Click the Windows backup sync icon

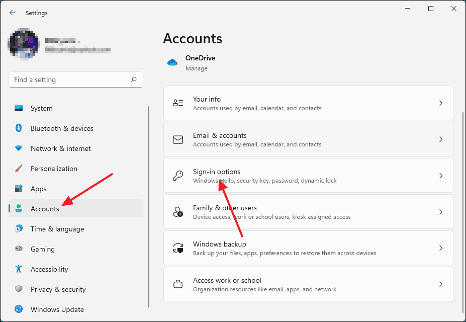pos(178,248)
